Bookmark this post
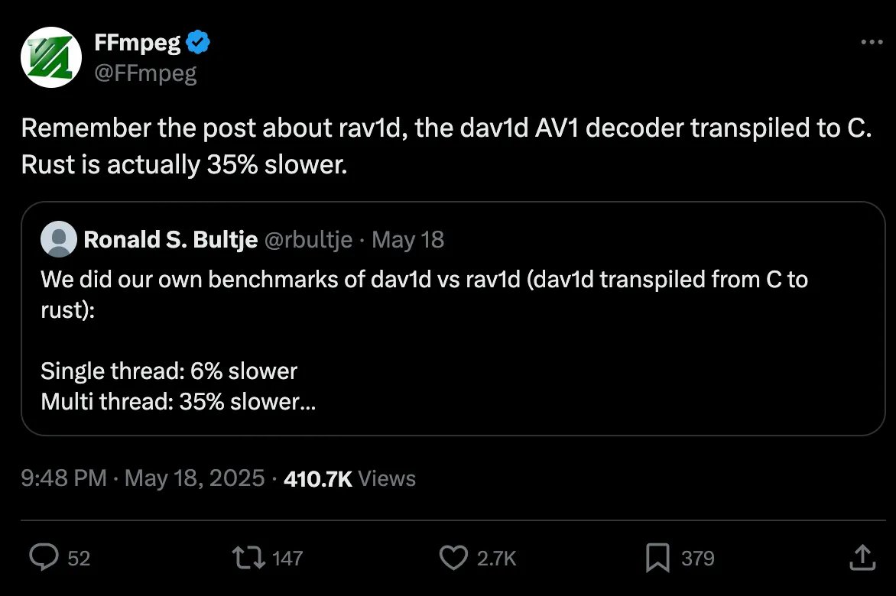This screenshot has height=596, width=896. (x=657, y=558)
